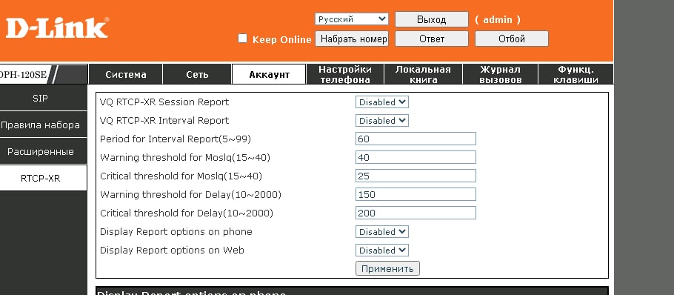Click the 'VQ RTCP-XR Session Report' label
Screen dimensions: 674x295
pyautogui.click(x=164, y=102)
